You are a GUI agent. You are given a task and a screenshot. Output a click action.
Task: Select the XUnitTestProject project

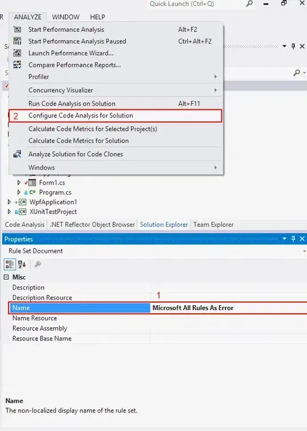tap(53, 212)
